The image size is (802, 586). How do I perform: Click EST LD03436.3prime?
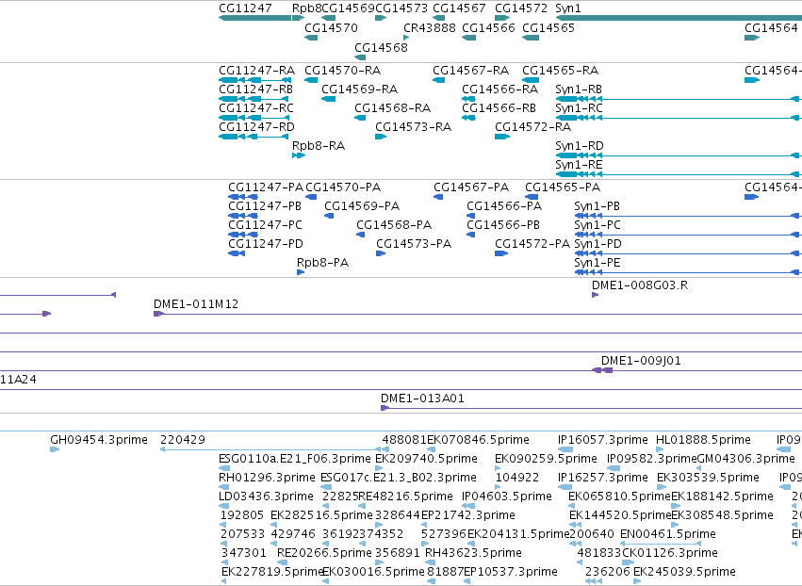[x=266, y=497]
